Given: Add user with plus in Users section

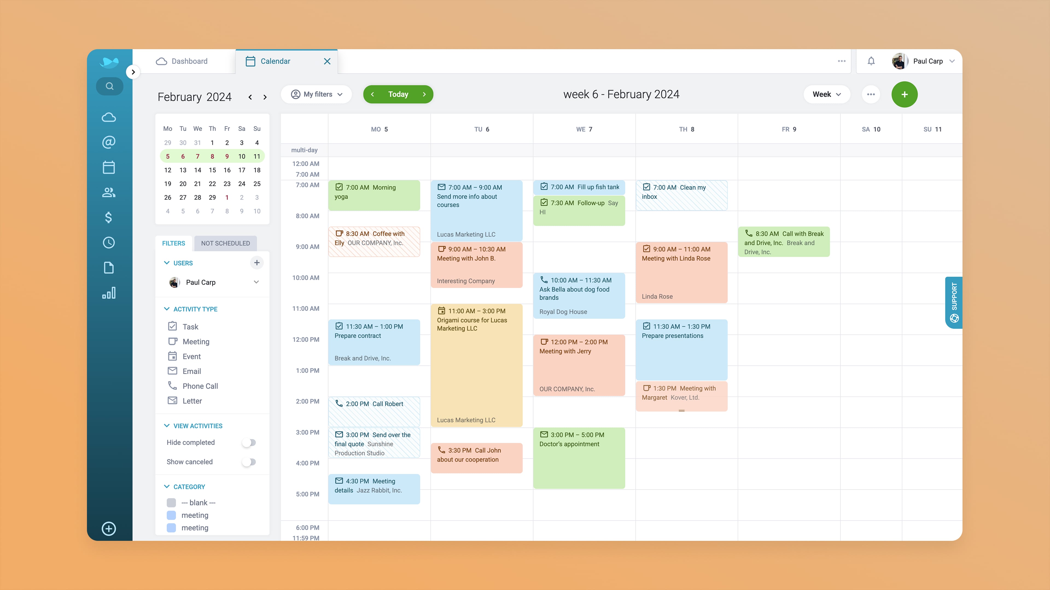Looking at the screenshot, I should [x=257, y=262].
